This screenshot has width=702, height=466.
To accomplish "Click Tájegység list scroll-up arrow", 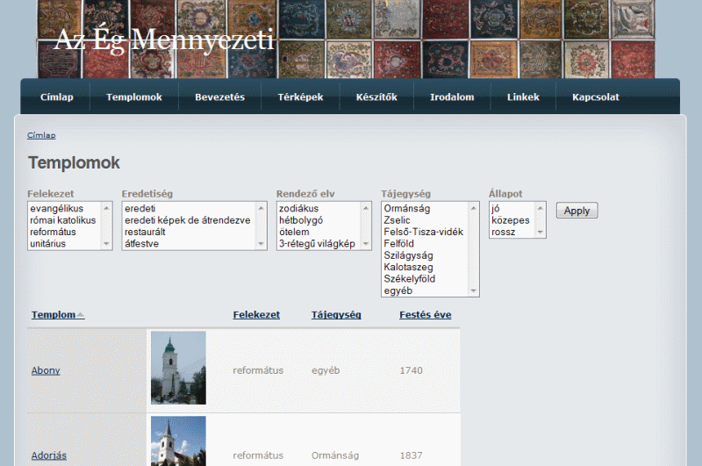I will (x=474, y=208).
